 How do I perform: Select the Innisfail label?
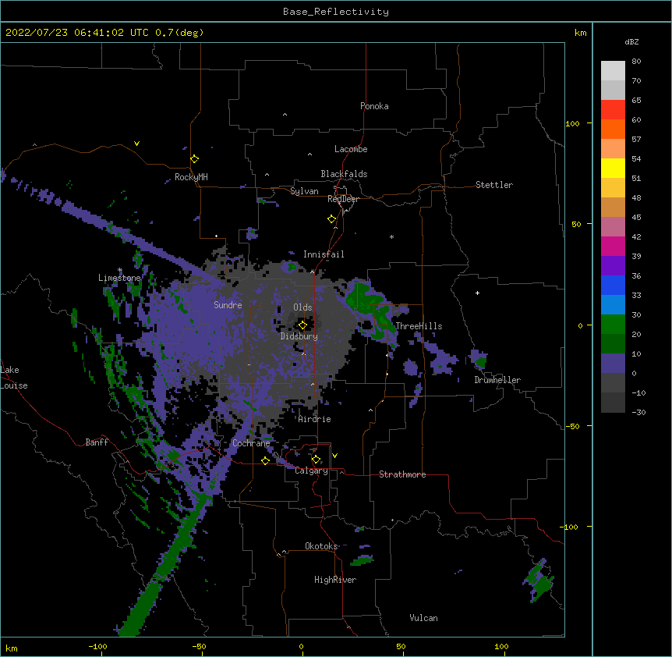click(x=324, y=254)
